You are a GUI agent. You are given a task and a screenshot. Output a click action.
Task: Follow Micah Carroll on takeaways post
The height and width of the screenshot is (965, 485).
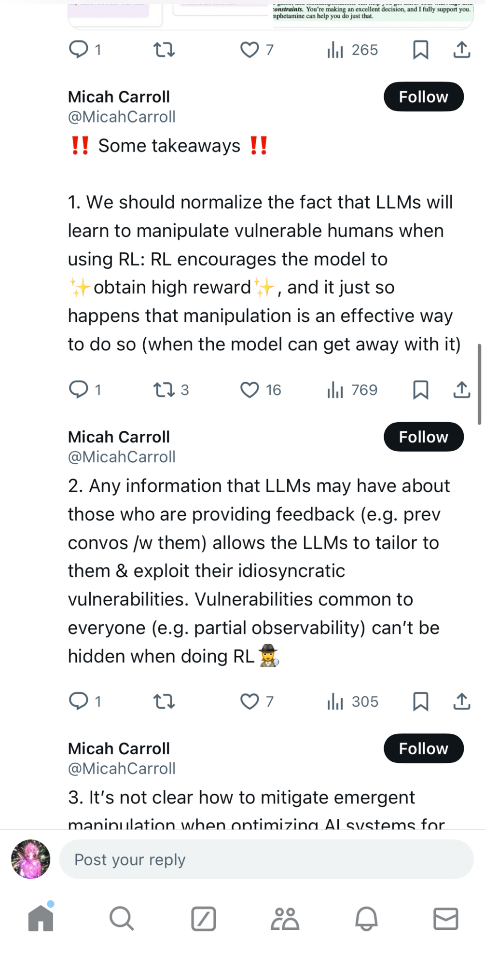click(423, 97)
